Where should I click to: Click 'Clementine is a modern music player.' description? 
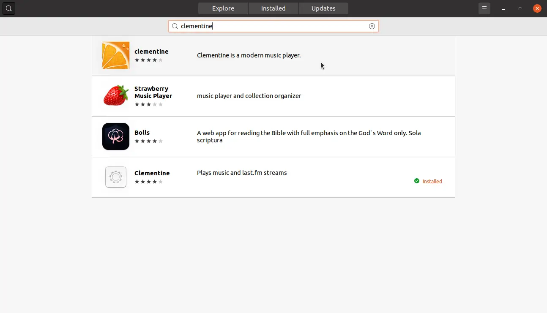[x=249, y=55]
